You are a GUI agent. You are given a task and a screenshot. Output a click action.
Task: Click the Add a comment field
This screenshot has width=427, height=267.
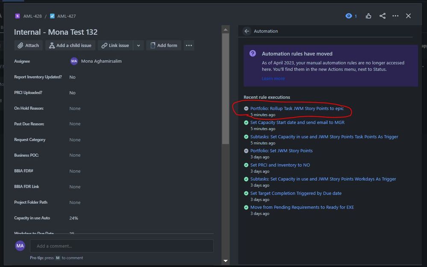[122, 246]
